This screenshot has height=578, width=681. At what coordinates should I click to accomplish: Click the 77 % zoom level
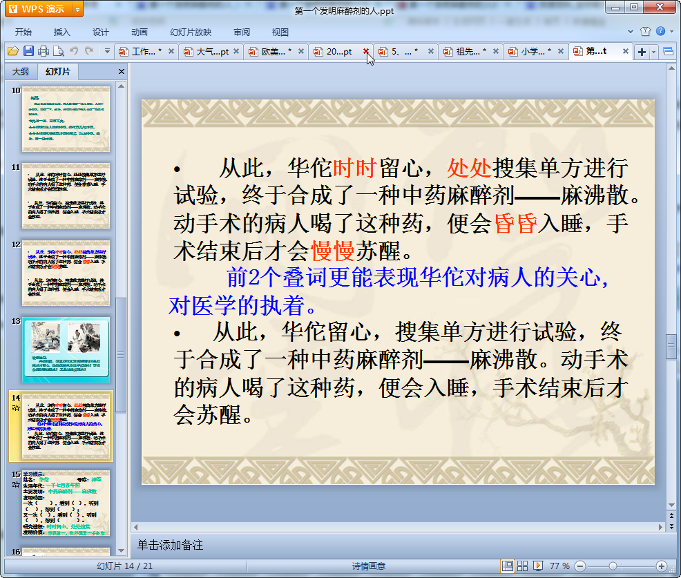[559, 566]
